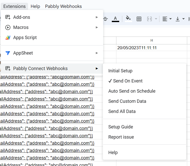This screenshot has width=190, height=166.
Task: Open the Help menu in menu bar
Action: point(35,6)
